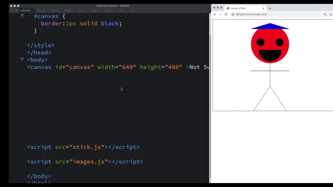Click the globe favicon on Canvas HTML5 tab
The image size is (333, 187).
click(x=228, y=8)
